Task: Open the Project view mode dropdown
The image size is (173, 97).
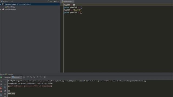Action: click(x=12, y=2)
